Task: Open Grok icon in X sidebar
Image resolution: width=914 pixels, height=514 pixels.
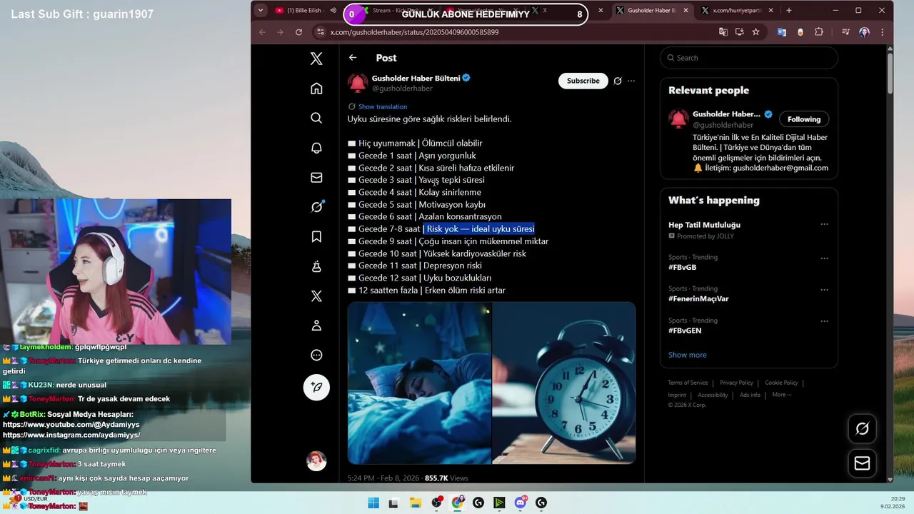Action: pos(316,207)
